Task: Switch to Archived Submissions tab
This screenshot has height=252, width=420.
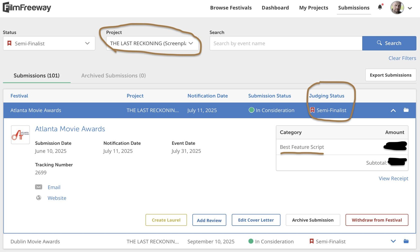Action: 113,76
